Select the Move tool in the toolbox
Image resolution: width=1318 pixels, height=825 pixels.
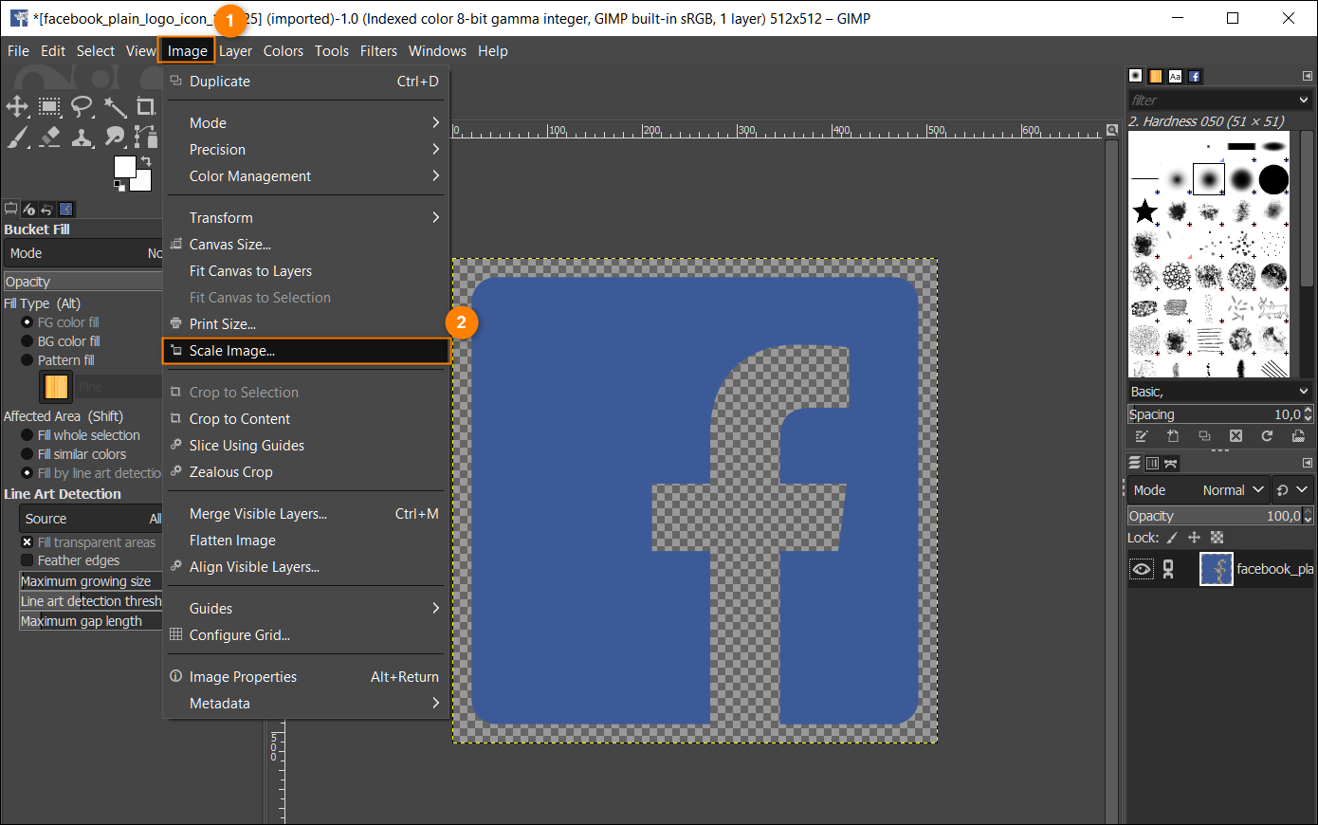point(17,106)
